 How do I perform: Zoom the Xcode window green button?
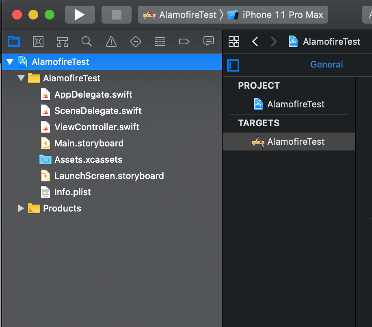tap(50, 15)
